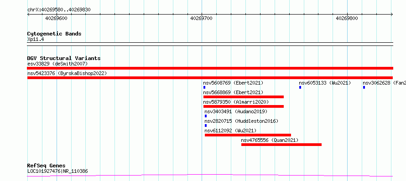Select the small blue marker under nsv5608769
This screenshot has height=181, width=406.
point(204,87)
